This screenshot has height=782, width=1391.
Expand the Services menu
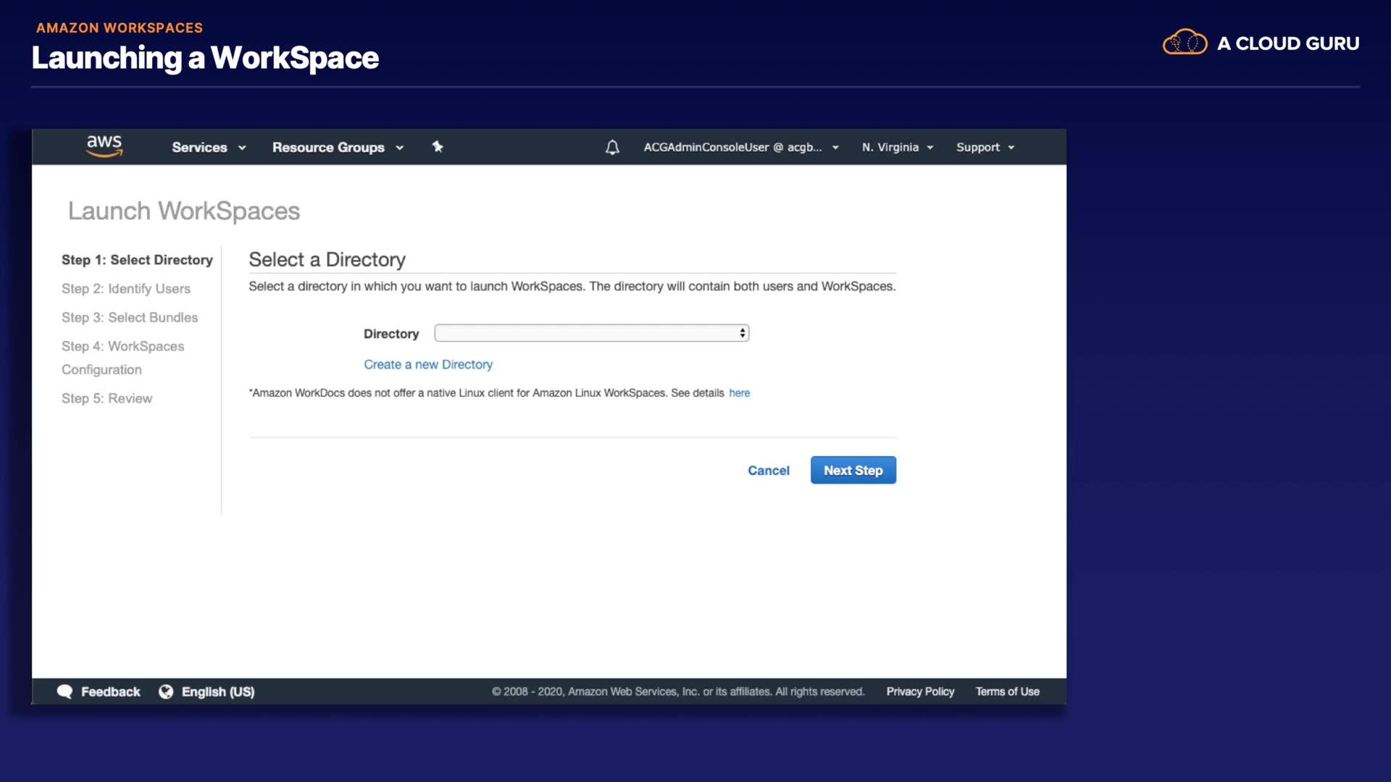209,148
